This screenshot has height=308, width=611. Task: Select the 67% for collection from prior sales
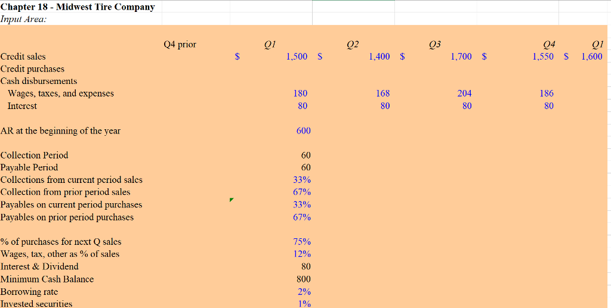tap(302, 192)
